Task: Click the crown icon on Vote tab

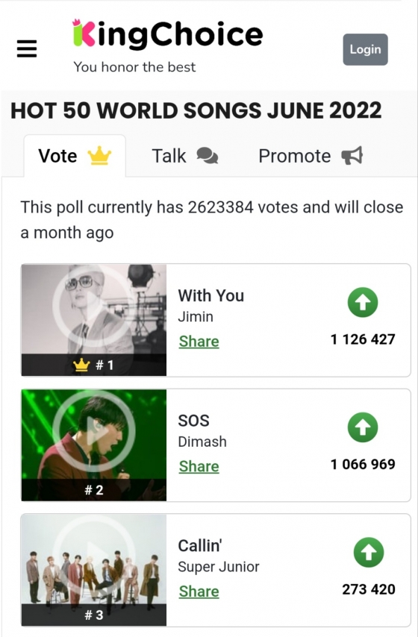Action: [x=99, y=156]
